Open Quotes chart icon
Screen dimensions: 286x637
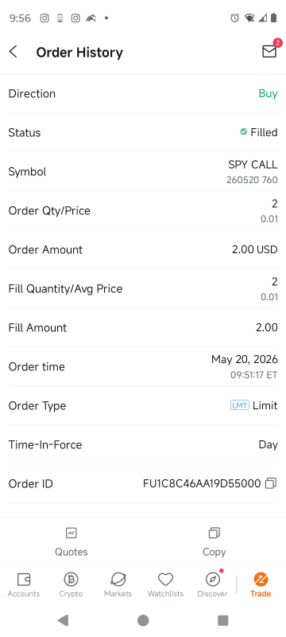[x=71, y=533]
